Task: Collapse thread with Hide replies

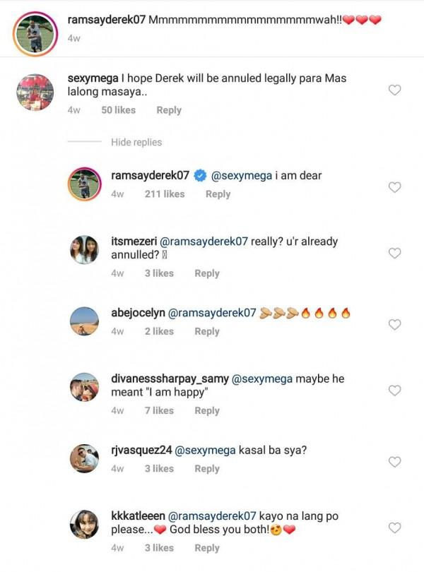Action: click(x=136, y=142)
